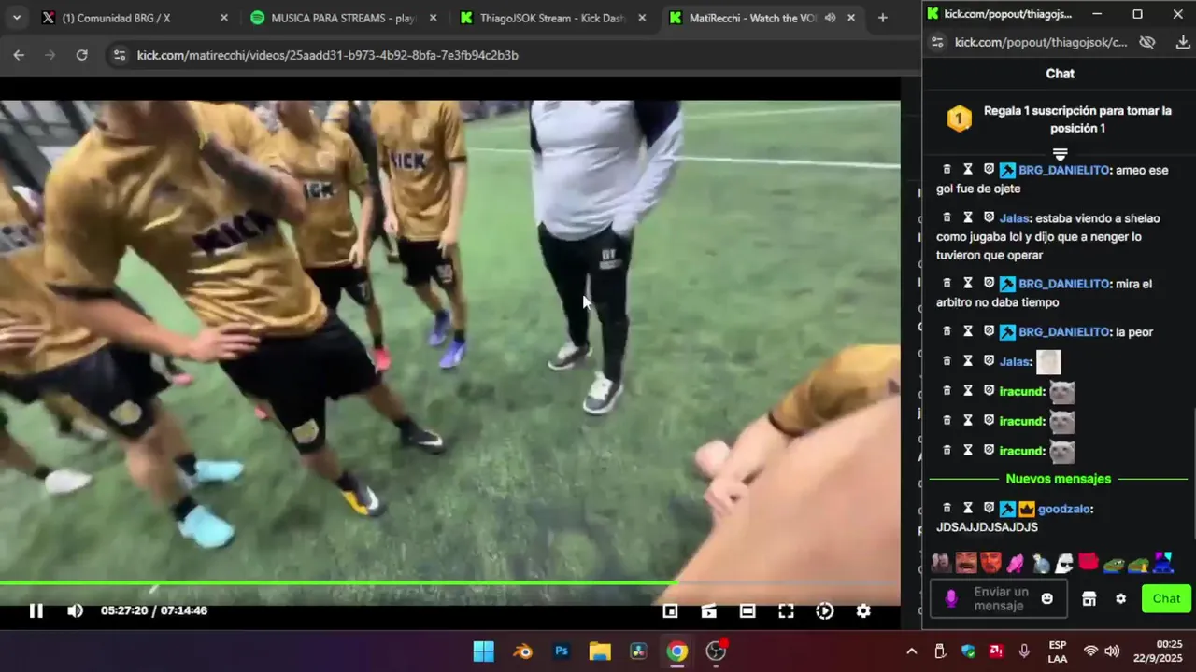Click the 'Enviar un mensaje' chat input
The height and width of the screenshot is (672, 1196).
[x=1000, y=599]
